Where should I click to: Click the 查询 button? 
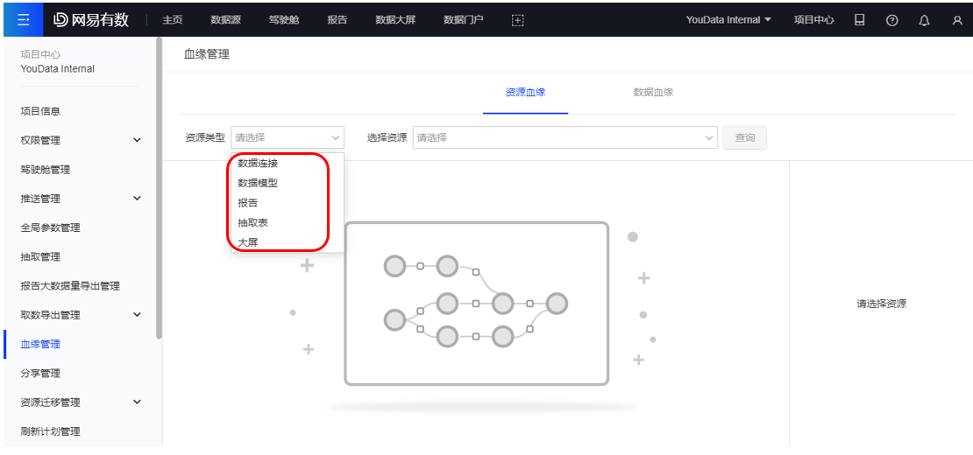tap(744, 137)
